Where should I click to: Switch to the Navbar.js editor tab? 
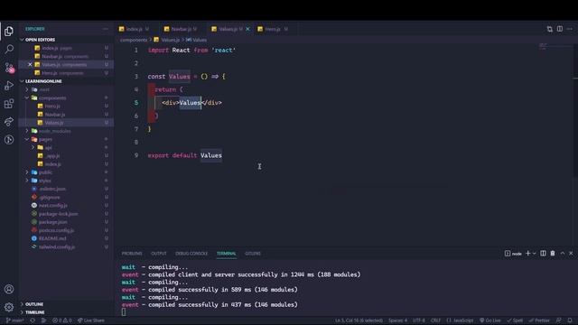(181, 29)
